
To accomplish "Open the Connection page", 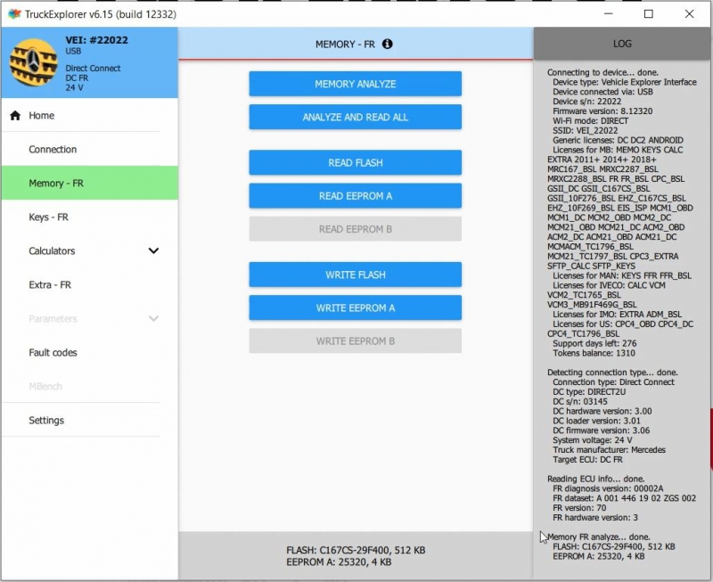I will (89, 149).
